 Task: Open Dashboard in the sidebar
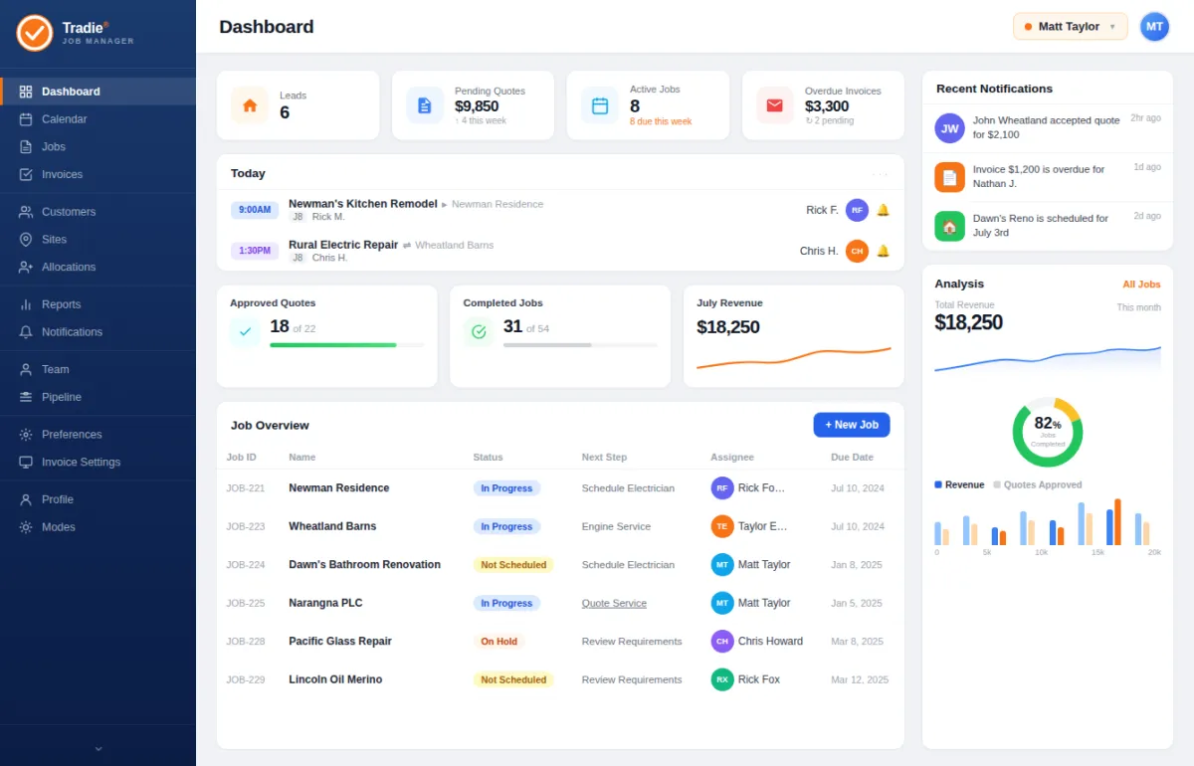98,92
